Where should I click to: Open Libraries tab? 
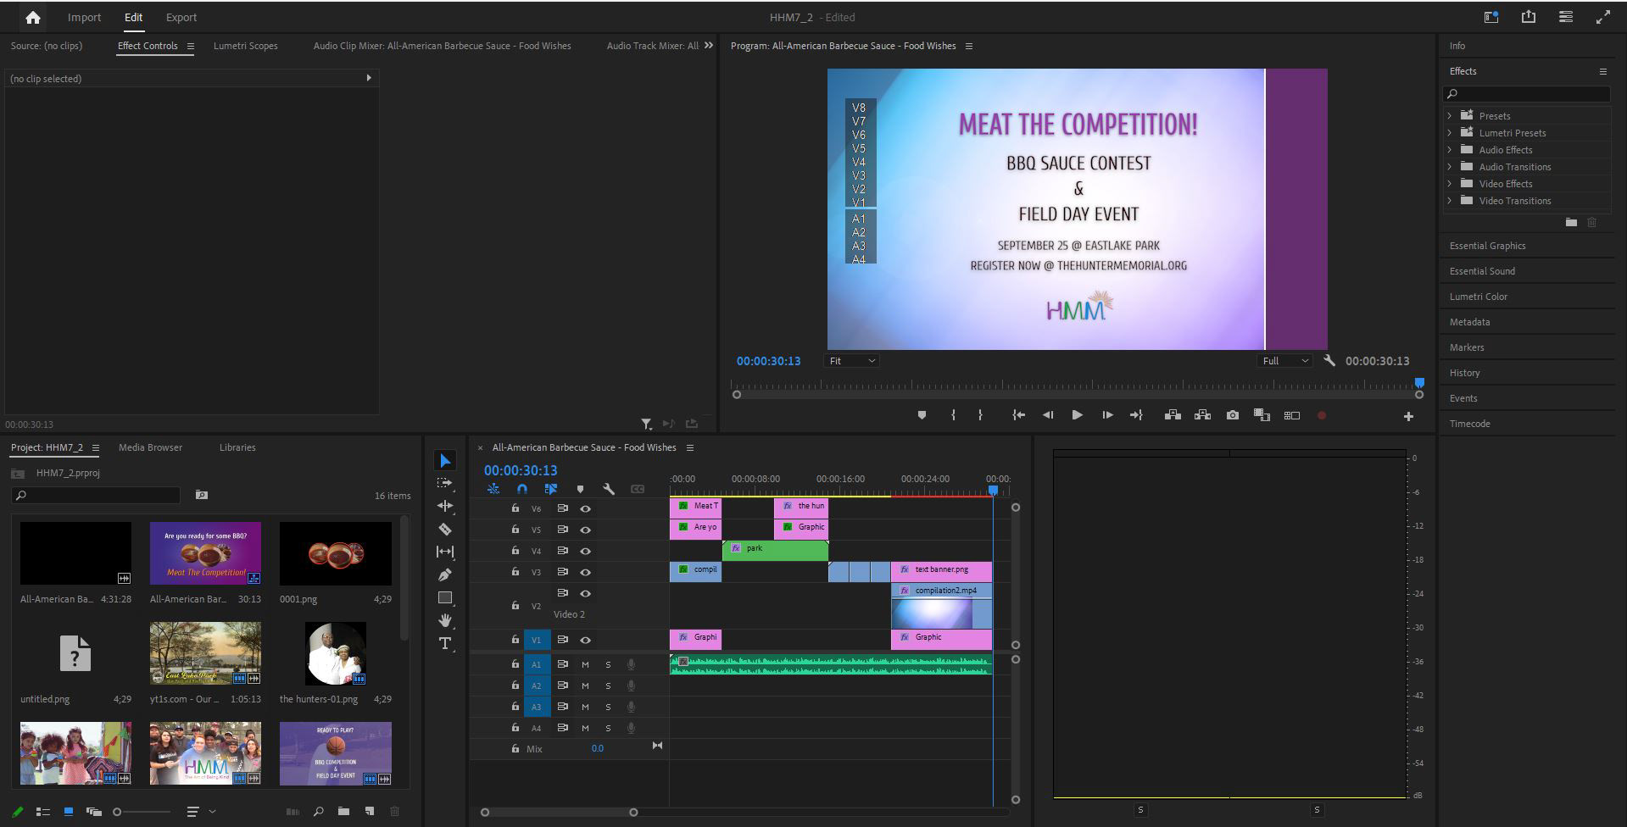pyautogui.click(x=237, y=447)
